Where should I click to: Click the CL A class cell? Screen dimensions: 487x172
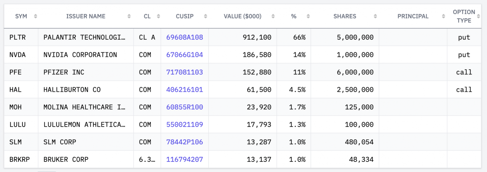click(x=147, y=37)
